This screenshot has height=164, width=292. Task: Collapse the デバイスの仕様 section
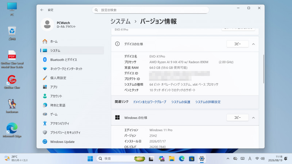(x=253, y=44)
